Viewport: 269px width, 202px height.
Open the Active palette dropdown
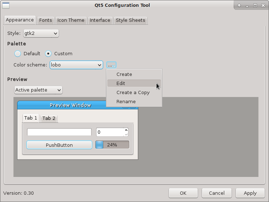point(38,90)
